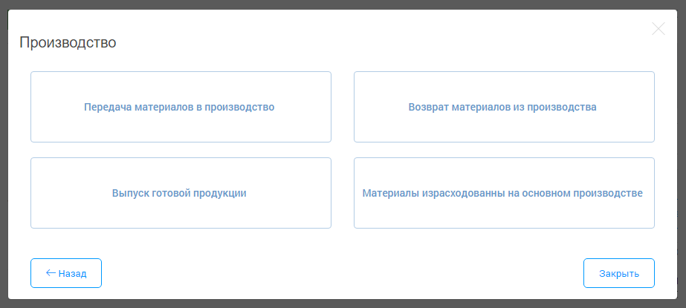Click the left arrow icon in Назад
The width and height of the screenshot is (686, 308).
51,273
